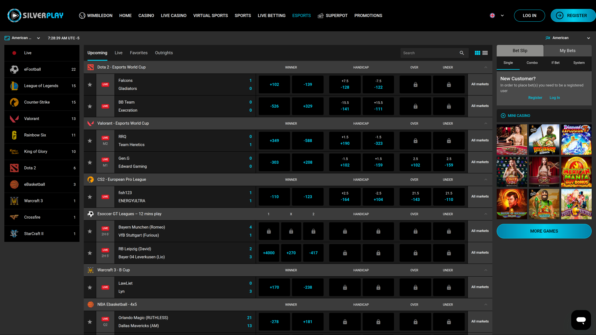This screenshot has height=335, width=596.
Task: Select Falcons winner odds +102
Action: point(274,84)
